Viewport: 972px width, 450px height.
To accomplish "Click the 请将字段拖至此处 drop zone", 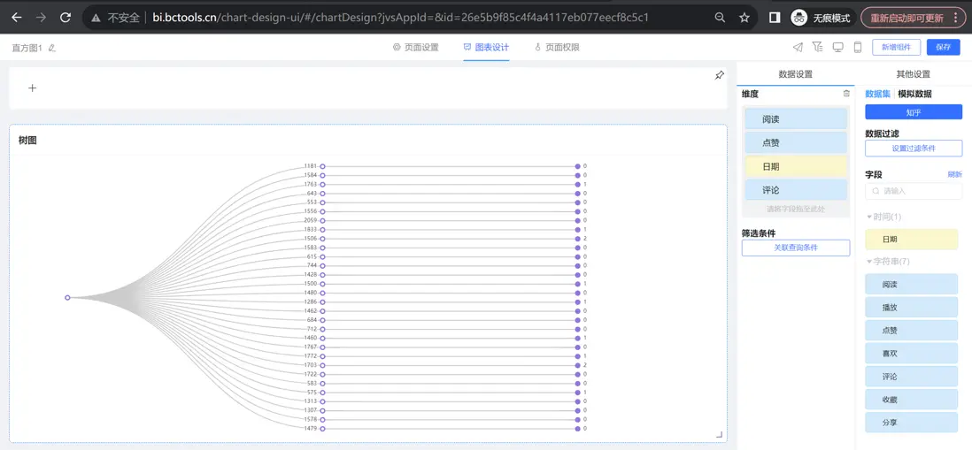I will click(795, 210).
